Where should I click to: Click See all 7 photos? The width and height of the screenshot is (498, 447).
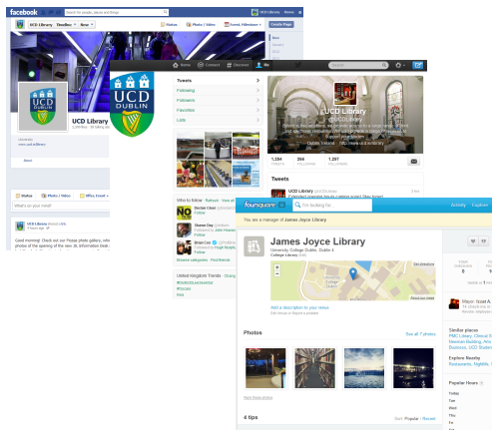coord(420,334)
